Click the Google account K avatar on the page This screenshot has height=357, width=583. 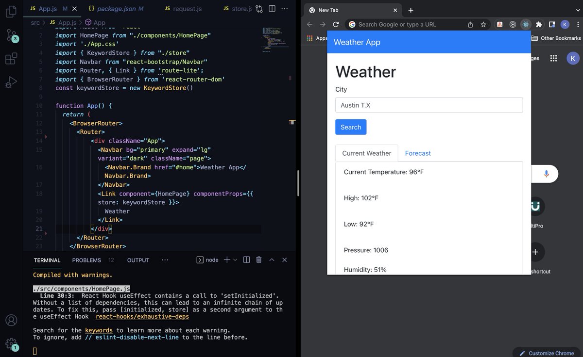click(573, 58)
